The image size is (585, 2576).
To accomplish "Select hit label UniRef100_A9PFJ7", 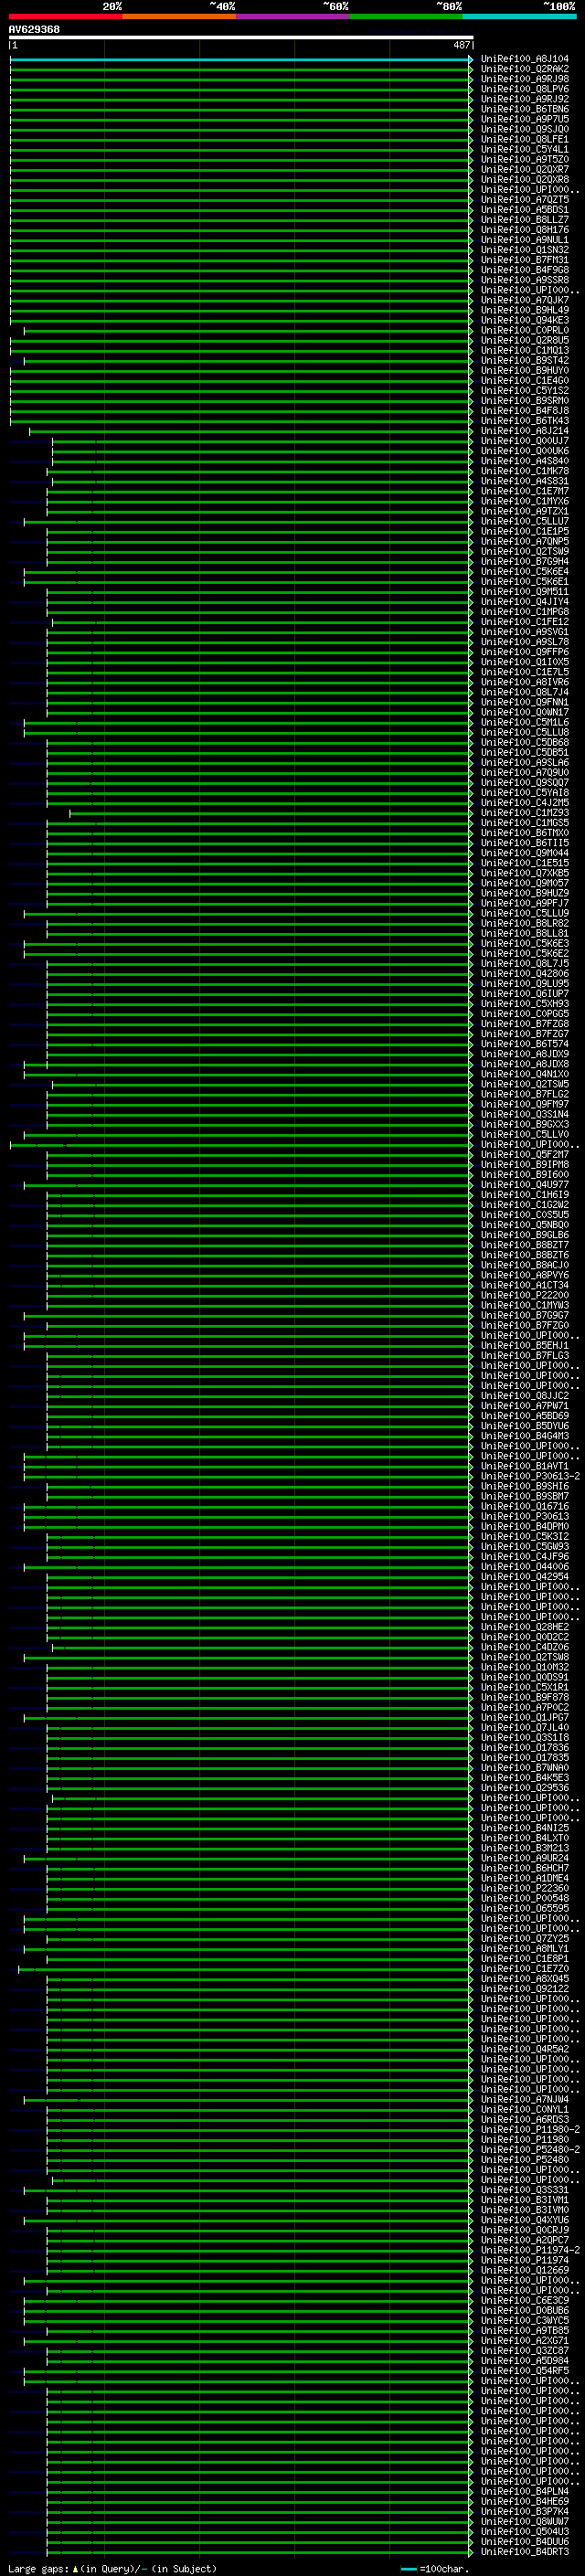I will click(x=525, y=903).
